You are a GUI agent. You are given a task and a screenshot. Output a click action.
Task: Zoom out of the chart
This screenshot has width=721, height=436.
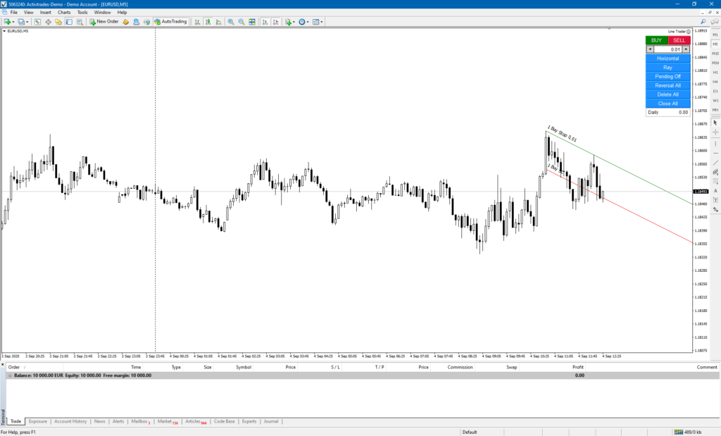tap(241, 22)
